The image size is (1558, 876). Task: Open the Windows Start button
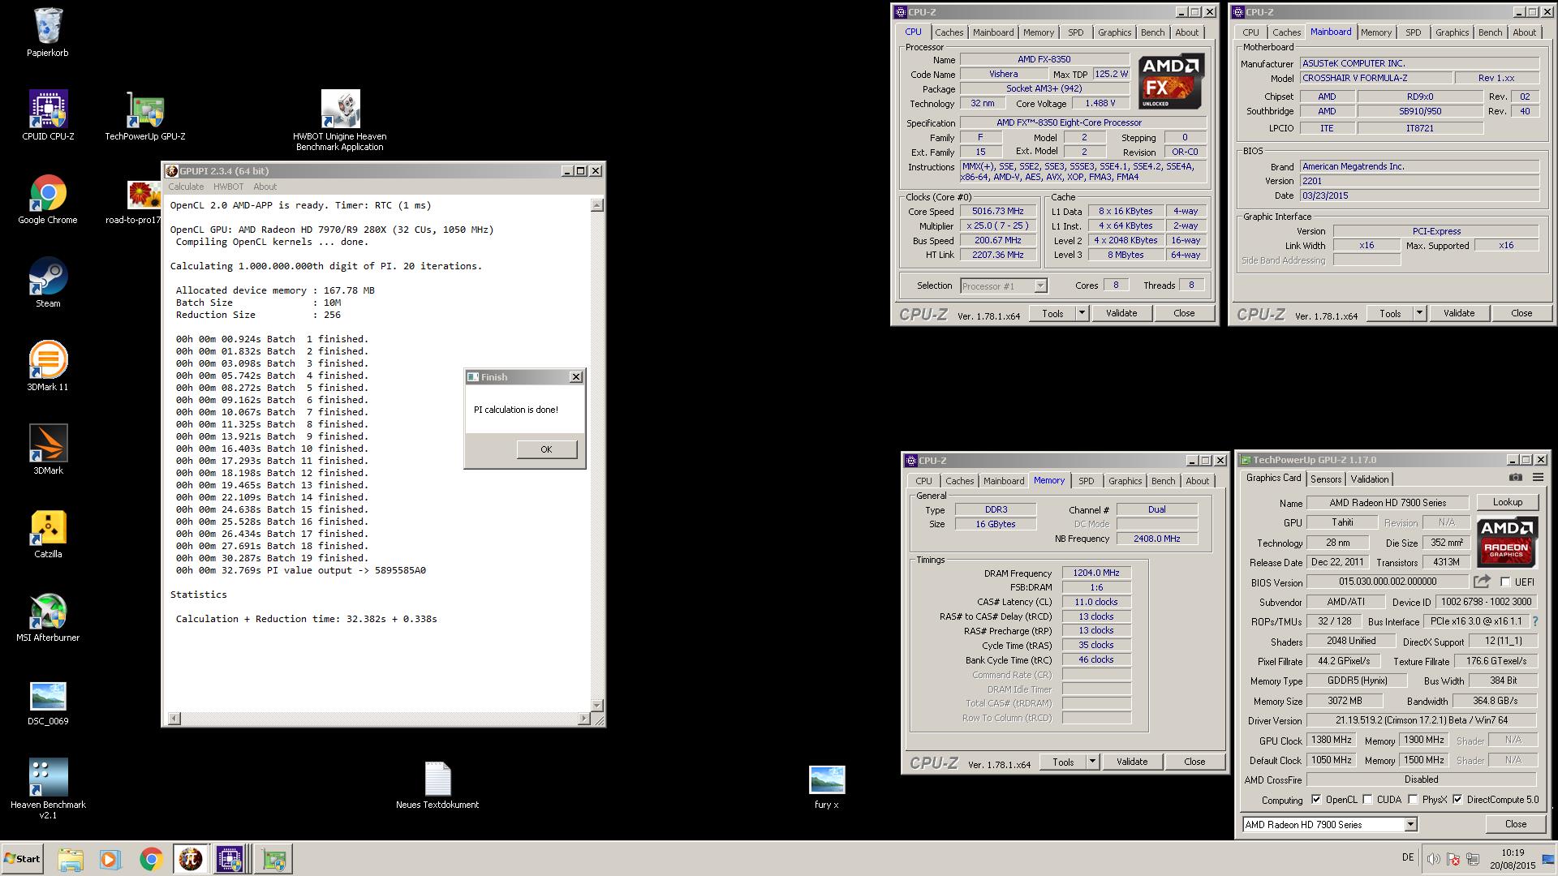23,859
